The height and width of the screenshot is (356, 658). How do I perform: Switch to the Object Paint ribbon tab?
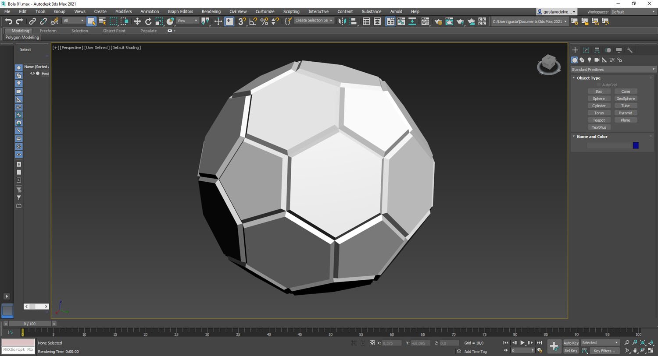[x=114, y=31]
